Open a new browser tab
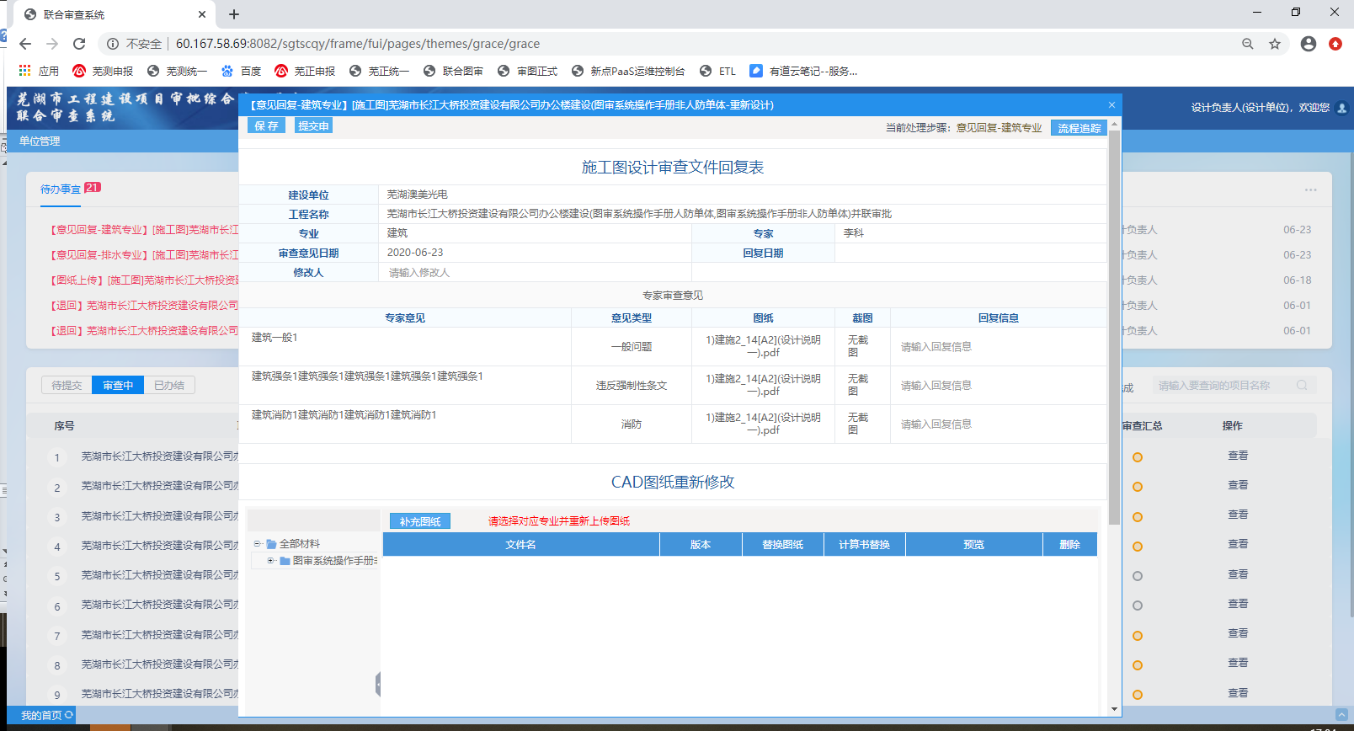The image size is (1354, 731). point(234,14)
